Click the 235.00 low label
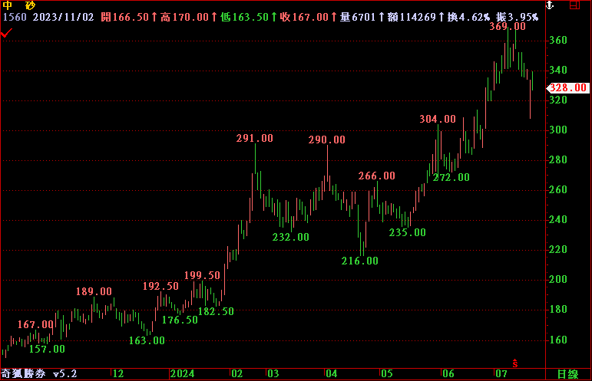The height and width of the screenshot is (381, 592). tap(408, 232)
